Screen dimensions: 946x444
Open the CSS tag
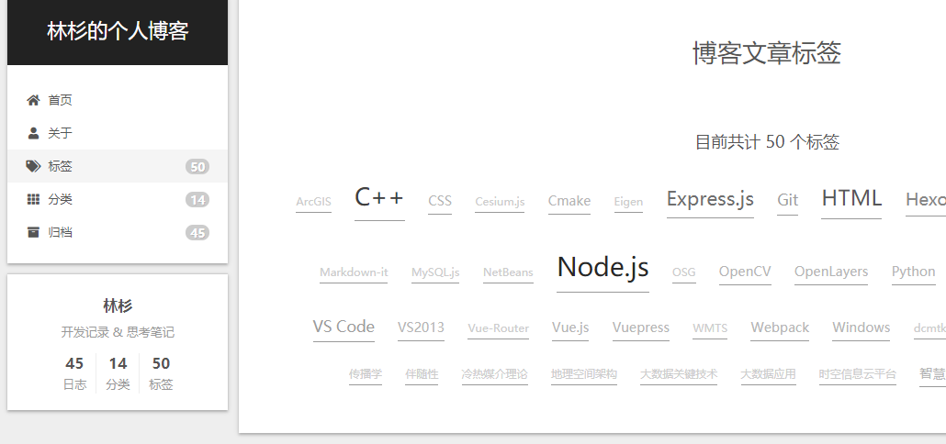coord(440,201)
